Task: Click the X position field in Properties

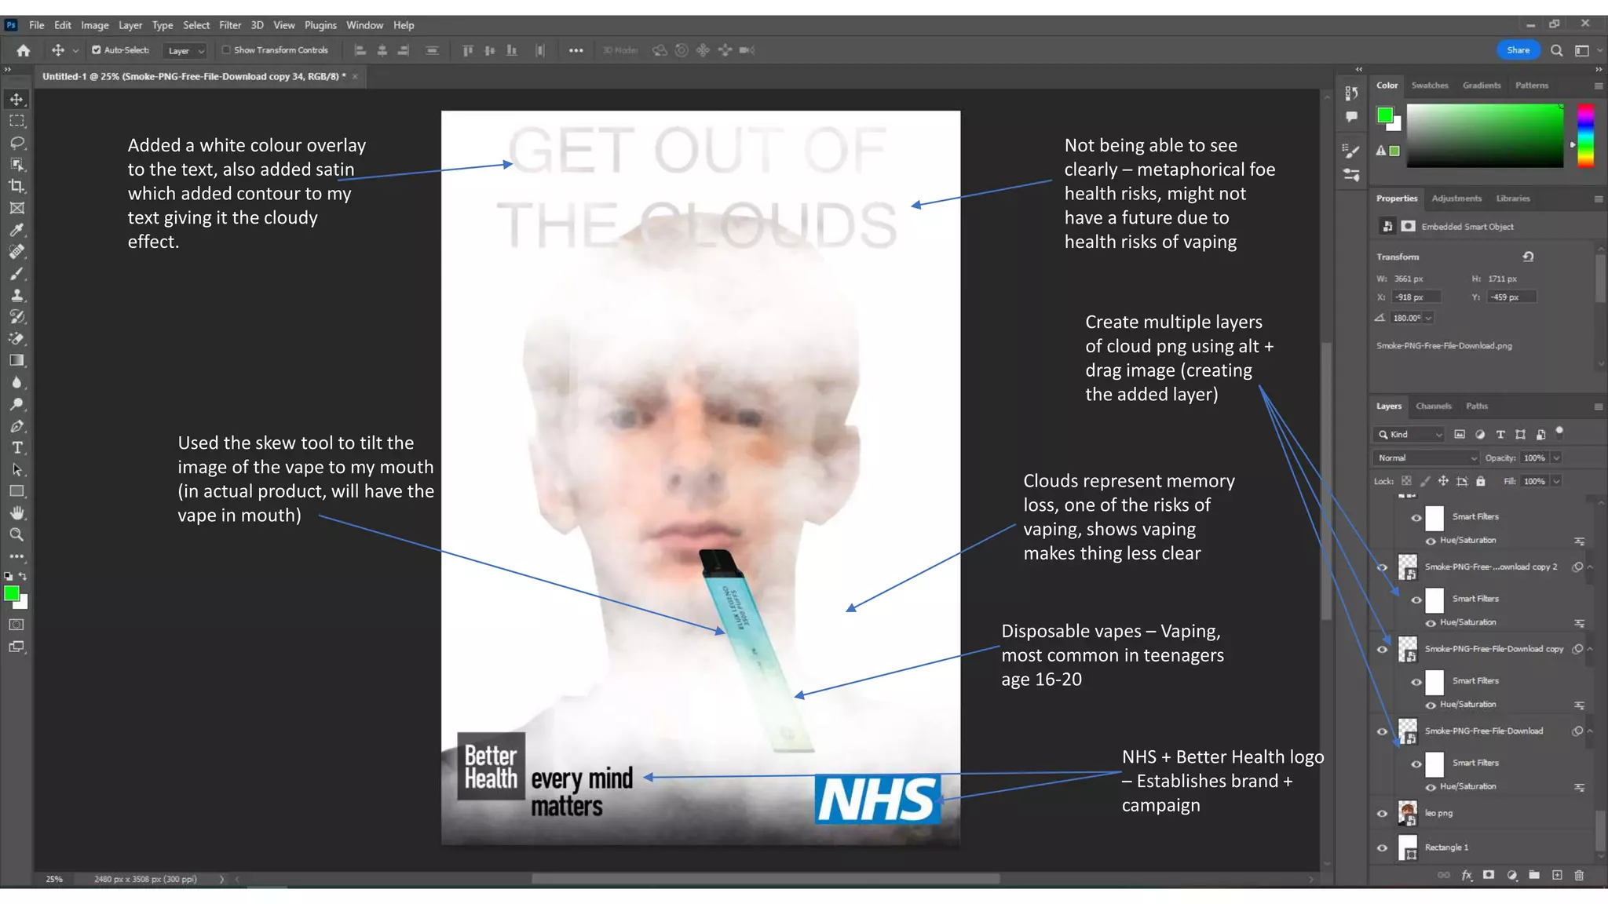Action: point(1416,297)
